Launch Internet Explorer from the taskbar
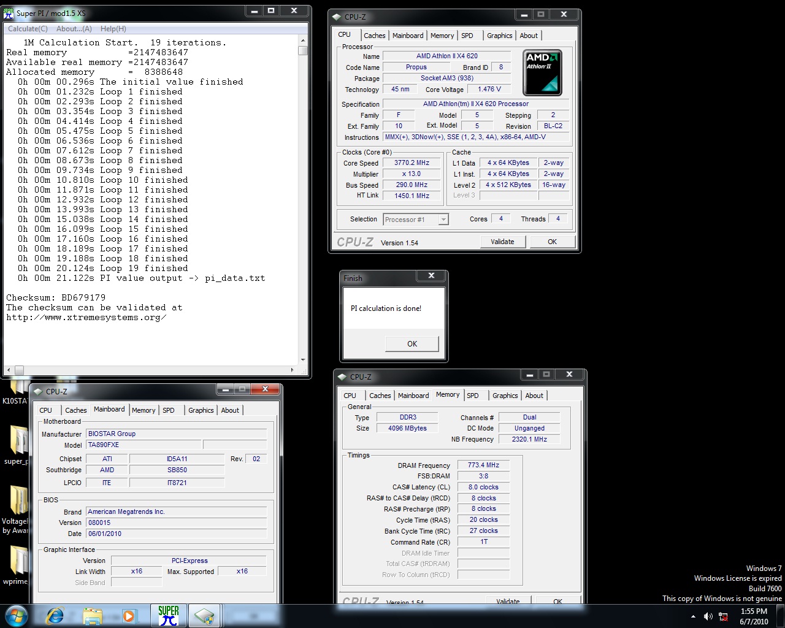This screenshot has width=785, height=628. click(55, 615)
